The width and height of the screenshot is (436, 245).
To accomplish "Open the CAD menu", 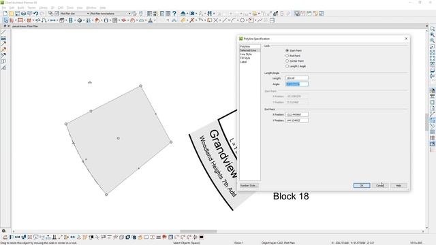I will point(61,7).
